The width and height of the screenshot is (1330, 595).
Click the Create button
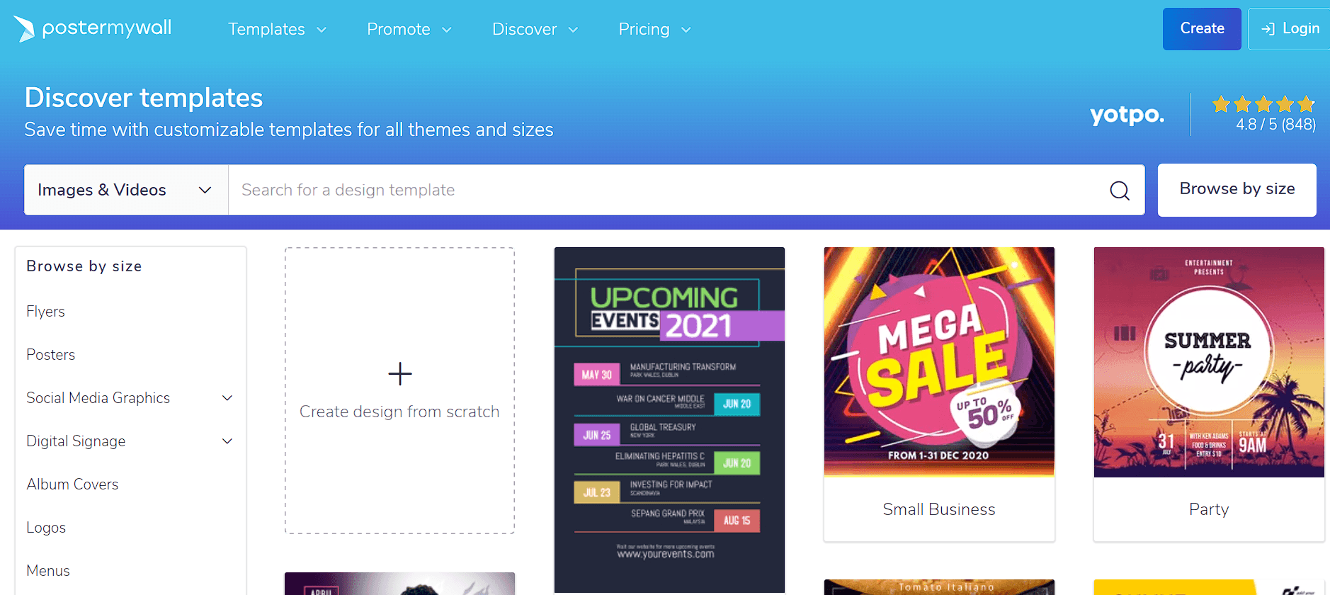click(1202, 29)
